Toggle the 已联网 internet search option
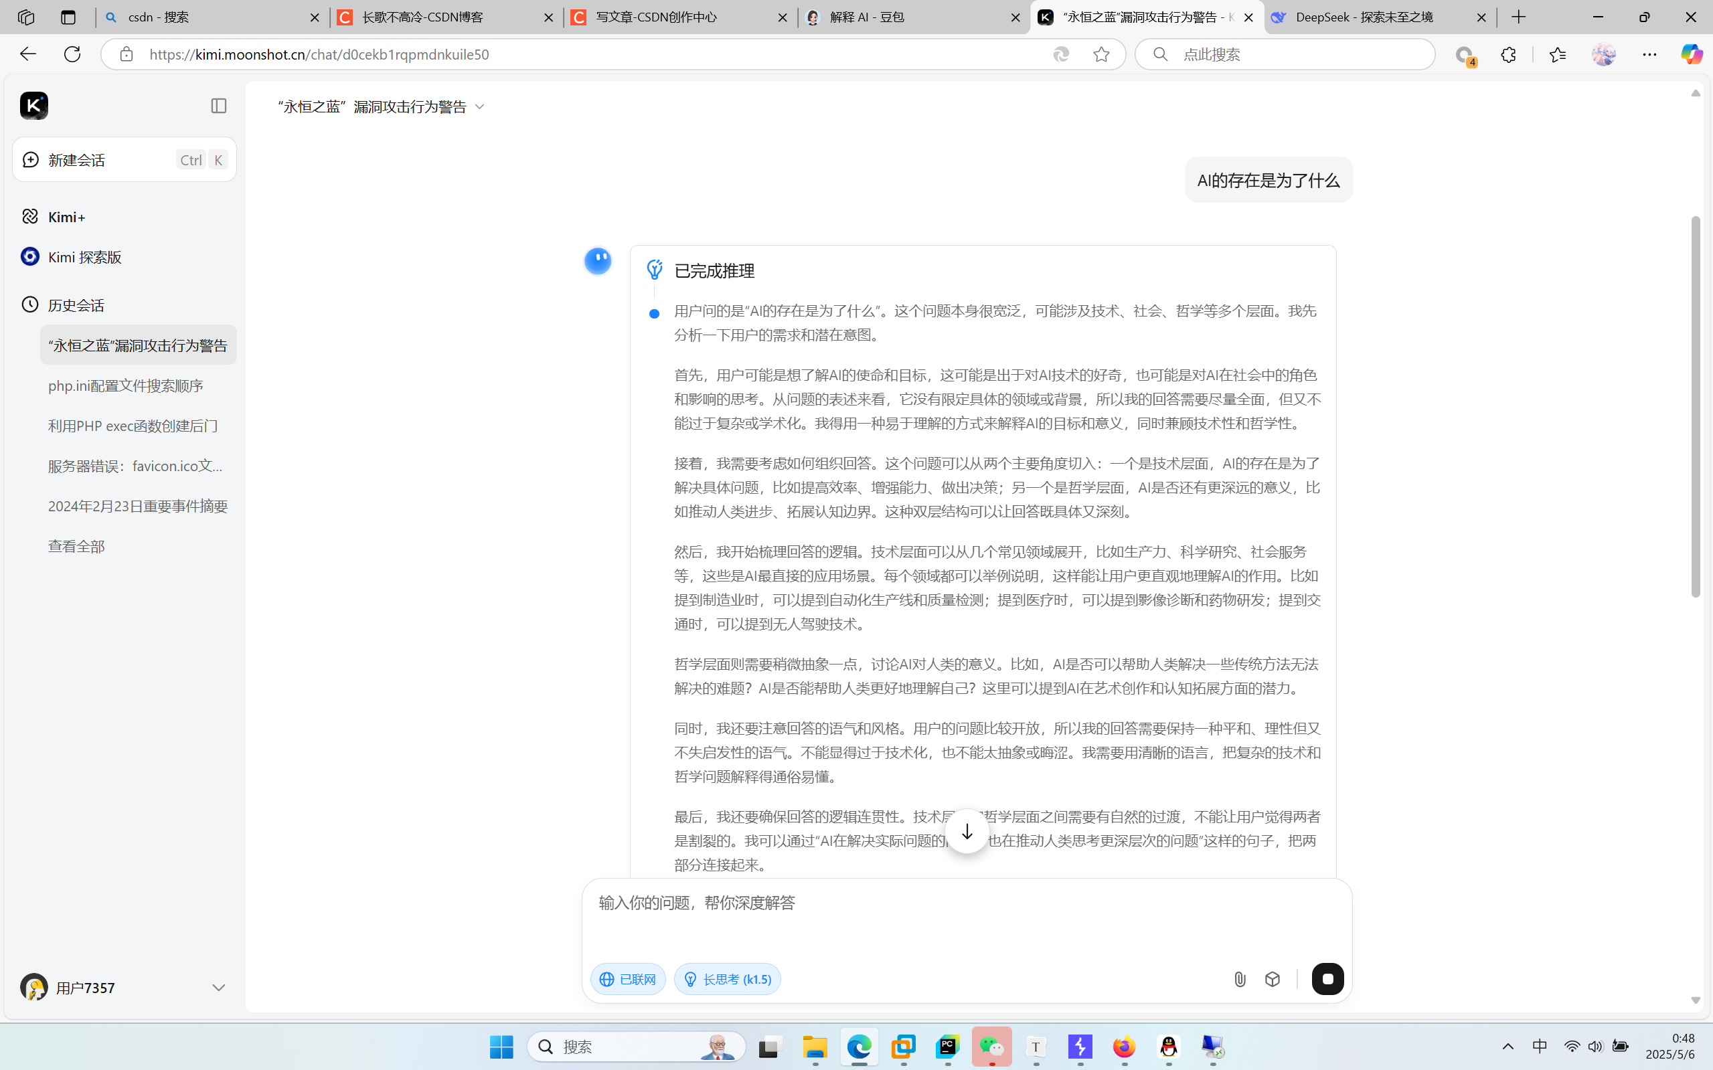 628,979
